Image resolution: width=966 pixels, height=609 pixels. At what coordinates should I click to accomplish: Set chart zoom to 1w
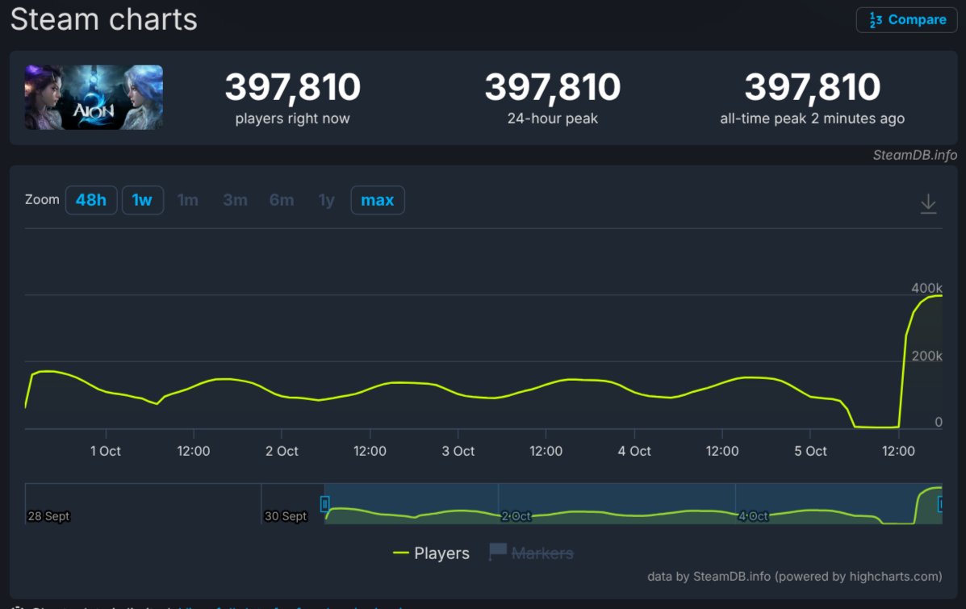click(142, 200)
